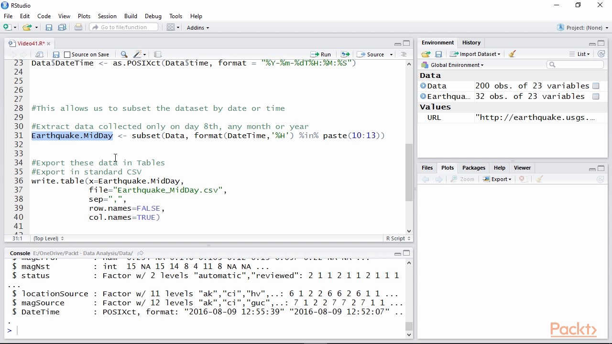The height and width of the screenshot is (344, 612).
Task: Open the File menu
Action: 8,16
